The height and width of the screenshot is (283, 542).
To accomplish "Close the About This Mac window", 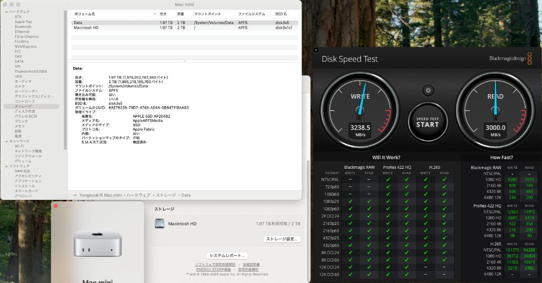I will tap(56, 206).
